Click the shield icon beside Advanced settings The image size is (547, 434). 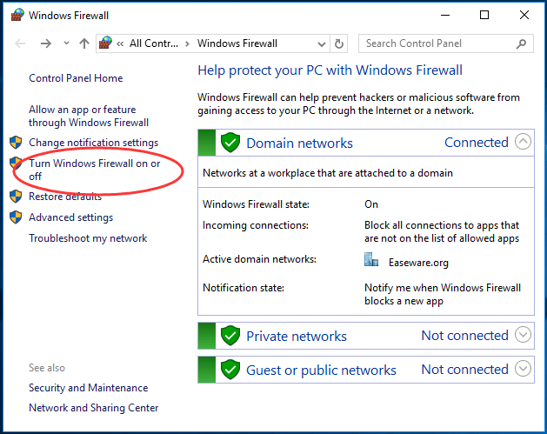[16, 217]
